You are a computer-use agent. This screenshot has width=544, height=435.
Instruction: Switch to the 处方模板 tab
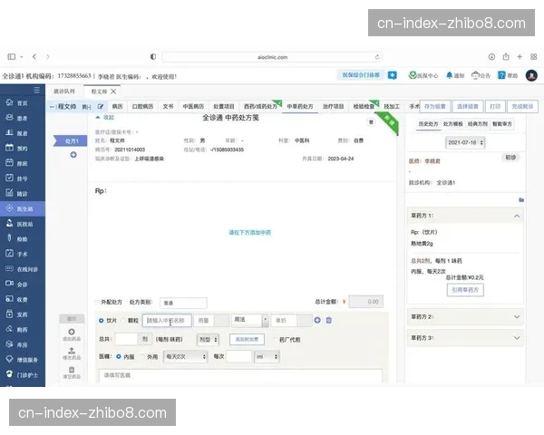point(452,124)
